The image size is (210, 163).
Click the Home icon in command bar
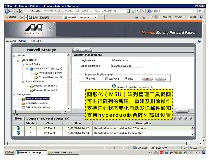click(137, 17)
